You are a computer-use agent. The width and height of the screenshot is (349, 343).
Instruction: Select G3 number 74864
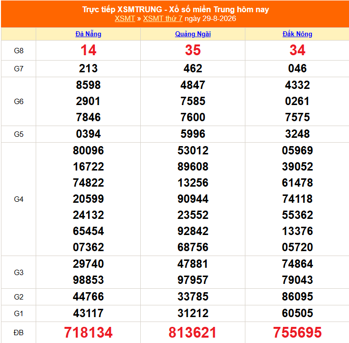point(297,264)
